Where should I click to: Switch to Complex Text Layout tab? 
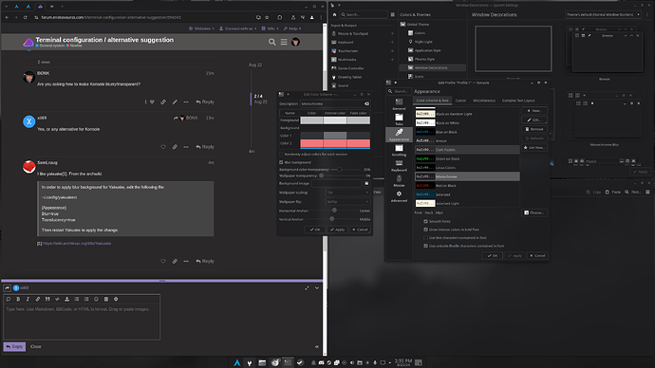tap(518, 101)
